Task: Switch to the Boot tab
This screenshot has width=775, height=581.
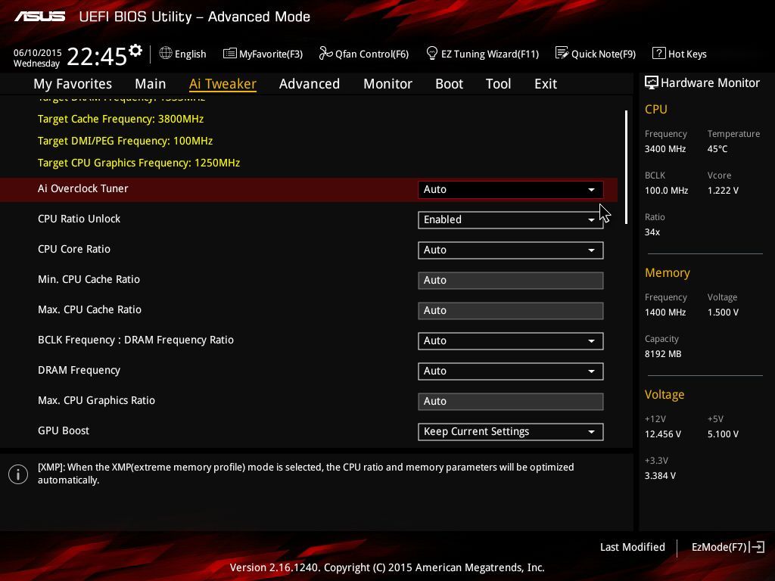Action: (x=450, y=84)
